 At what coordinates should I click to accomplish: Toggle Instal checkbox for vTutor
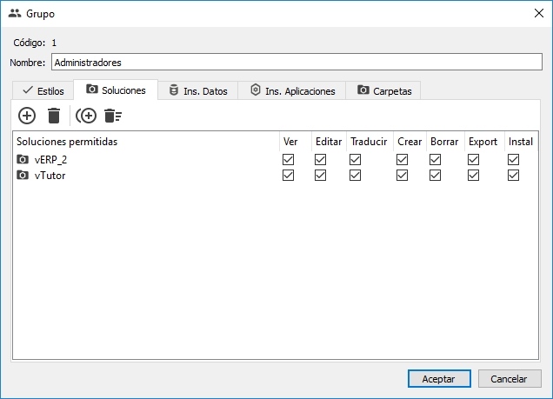(514, 176)
